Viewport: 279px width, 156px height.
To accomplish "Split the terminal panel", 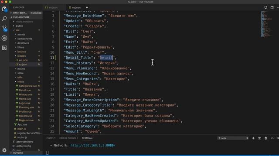I will tap(259, 138).
